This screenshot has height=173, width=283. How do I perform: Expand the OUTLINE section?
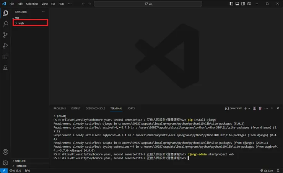pos(21,161)
